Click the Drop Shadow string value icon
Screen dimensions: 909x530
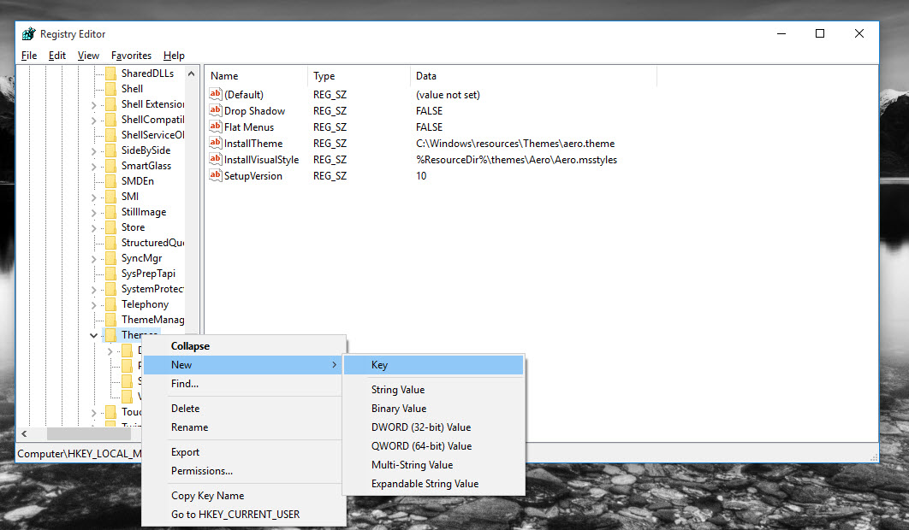pyautogui.click(x=216, y=111)
